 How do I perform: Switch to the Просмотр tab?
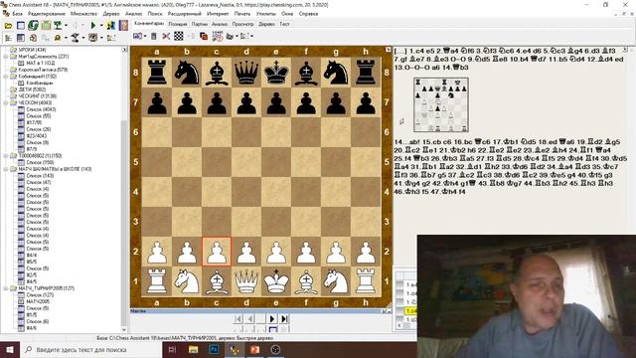[242, 24]
